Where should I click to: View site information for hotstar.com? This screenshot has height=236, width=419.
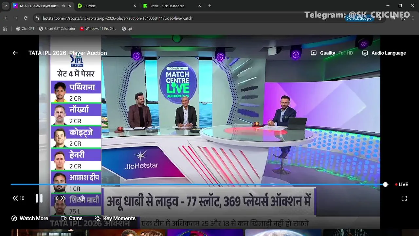37,18
